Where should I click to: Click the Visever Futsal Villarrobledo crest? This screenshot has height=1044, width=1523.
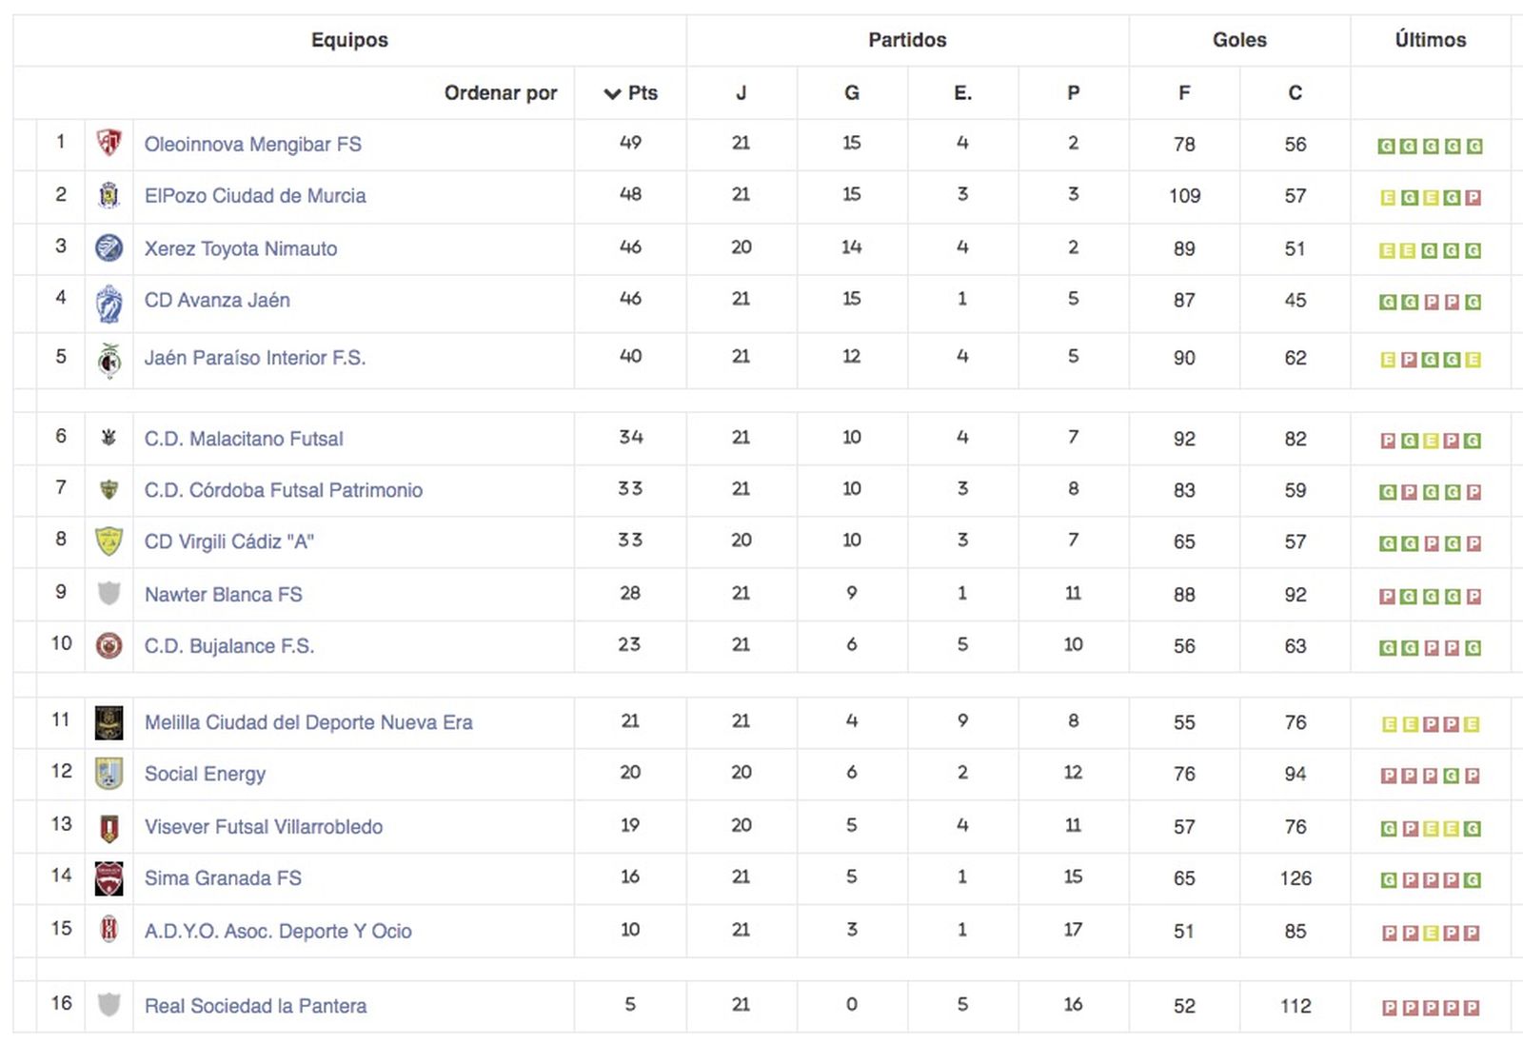click(x=109, y=827)
